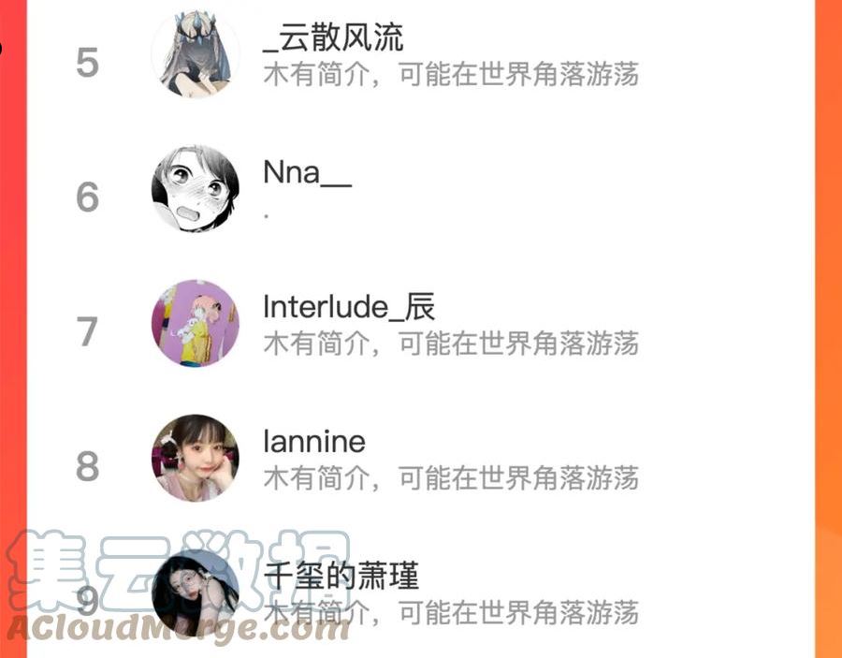Viewport: 842px width, 658px height.
Task: Tap Iannine's profile photo
Action: pyautogui.click(x=196, y=459)
